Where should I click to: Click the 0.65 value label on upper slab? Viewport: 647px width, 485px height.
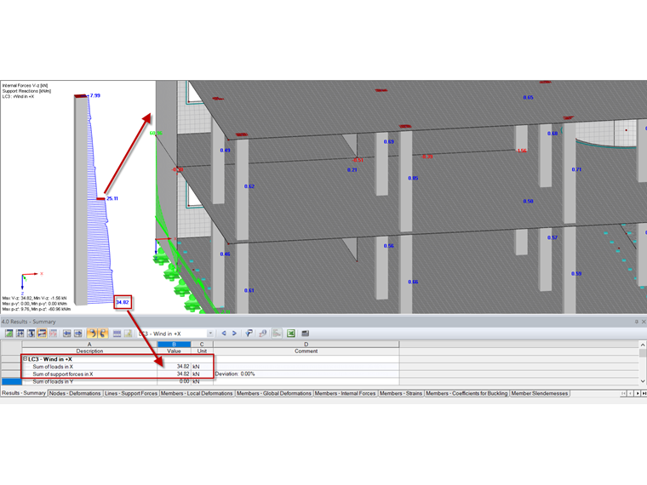[528, 98]
